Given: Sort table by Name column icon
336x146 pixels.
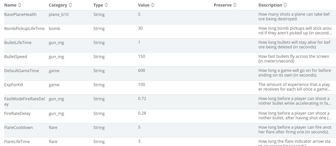Looking at the screenshot, I should click(19, 5).
